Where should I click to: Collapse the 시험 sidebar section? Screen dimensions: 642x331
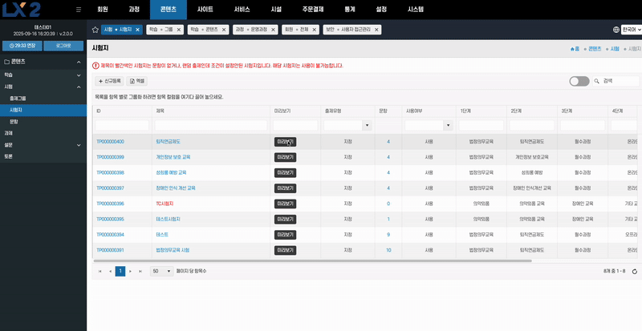pyautogui.click(x=79, y=86)
